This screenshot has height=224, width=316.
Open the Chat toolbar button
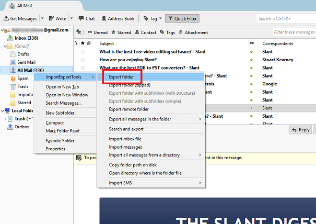click(87, 19)
